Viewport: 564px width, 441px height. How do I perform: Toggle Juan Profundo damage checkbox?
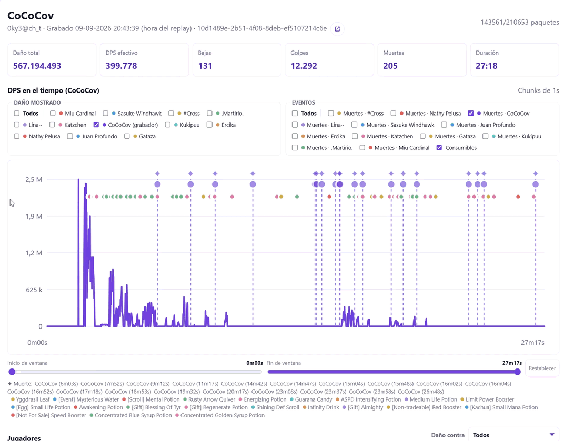click(70, 136)
